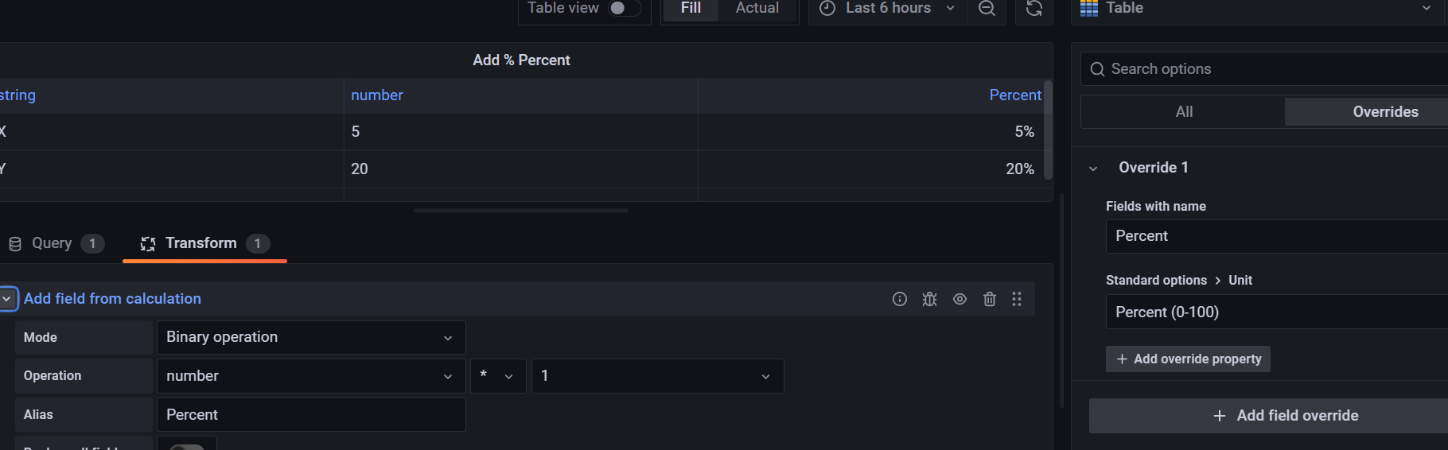Delete the transformation with trash icon

pyautogui.click(x=989, y=299)
